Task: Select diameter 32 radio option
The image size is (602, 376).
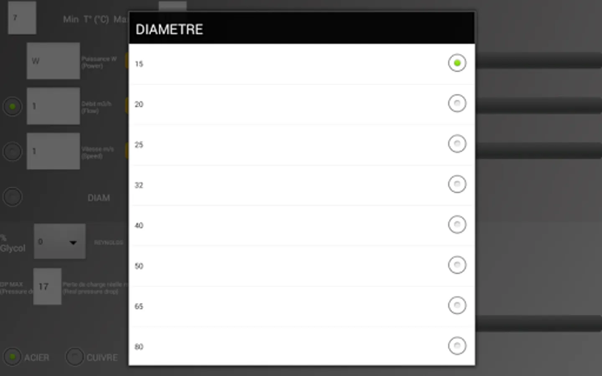Action: 457,184
